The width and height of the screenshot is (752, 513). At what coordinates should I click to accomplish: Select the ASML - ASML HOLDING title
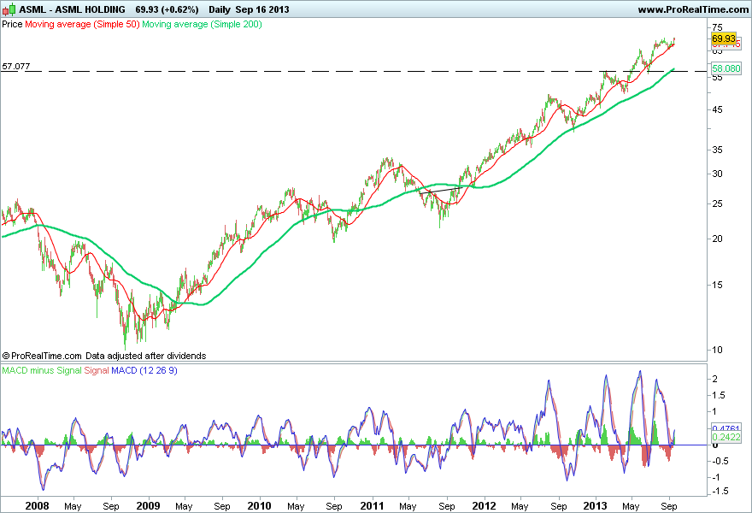coord(73,9)
